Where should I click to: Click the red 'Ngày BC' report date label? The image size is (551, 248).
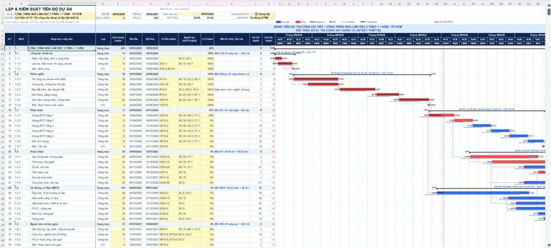(x=443, y=22)
